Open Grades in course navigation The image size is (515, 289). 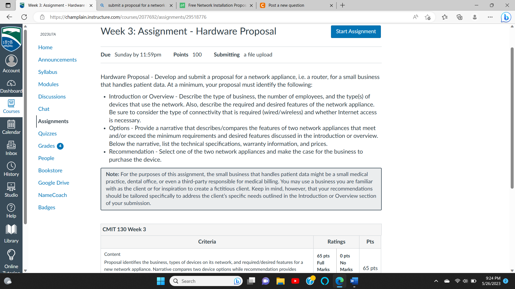pos(46,146)
